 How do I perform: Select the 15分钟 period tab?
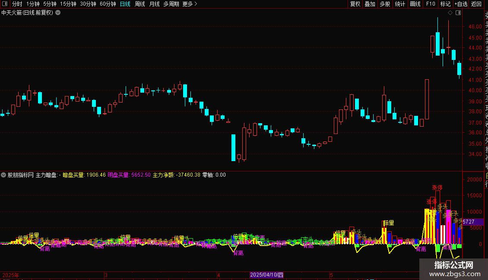(68, 4)
